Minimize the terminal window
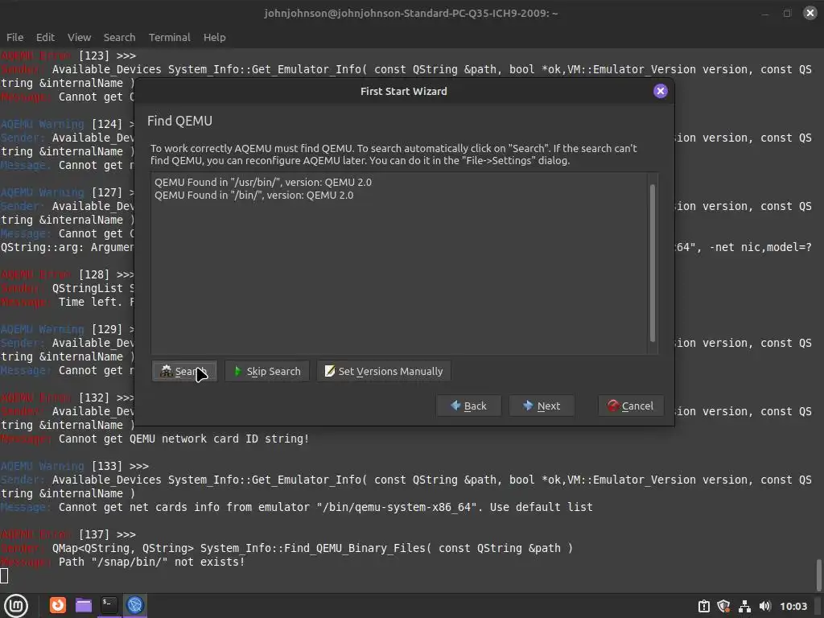Screen dimensions: 824x618 coord(765,13)
